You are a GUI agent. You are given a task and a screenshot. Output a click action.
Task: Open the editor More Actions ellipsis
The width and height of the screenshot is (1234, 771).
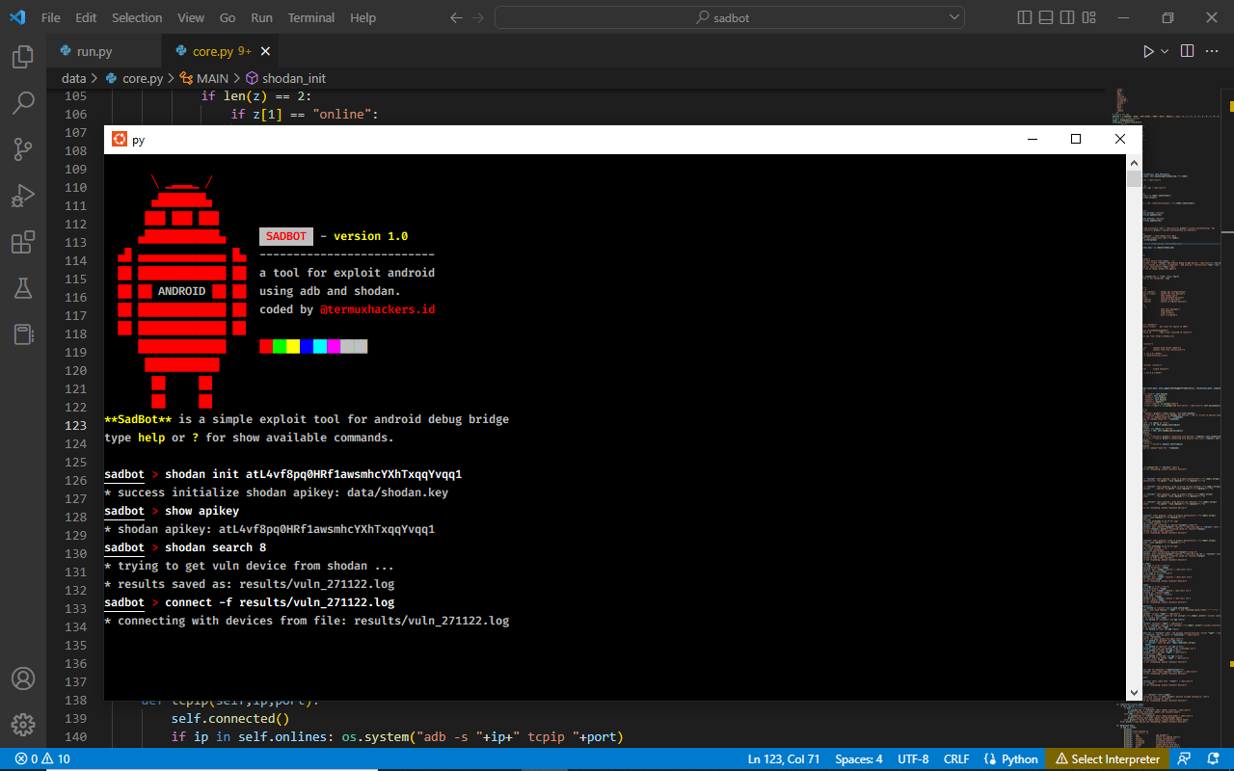pos(1214,51)
